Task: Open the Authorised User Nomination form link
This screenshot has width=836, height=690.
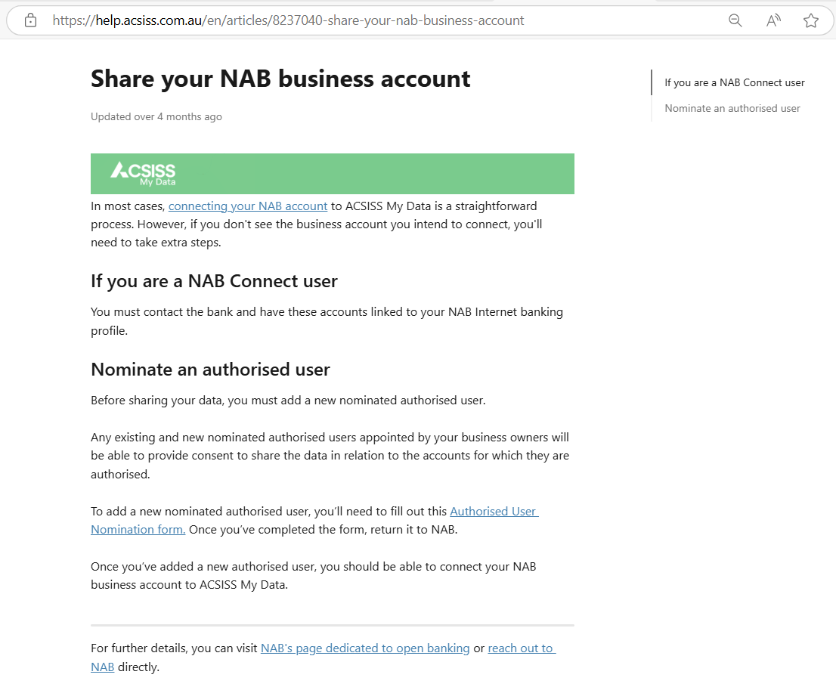Action: (x=494, y=512)
